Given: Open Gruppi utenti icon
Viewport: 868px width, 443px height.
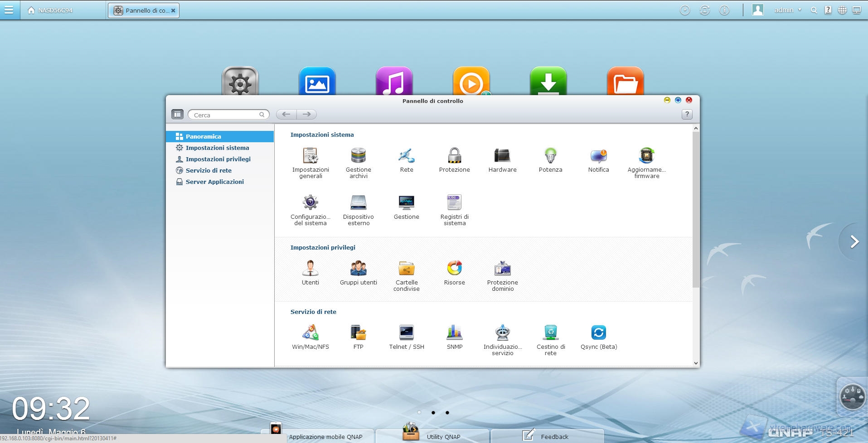Looking at the screenshot, I should [358, 269].
